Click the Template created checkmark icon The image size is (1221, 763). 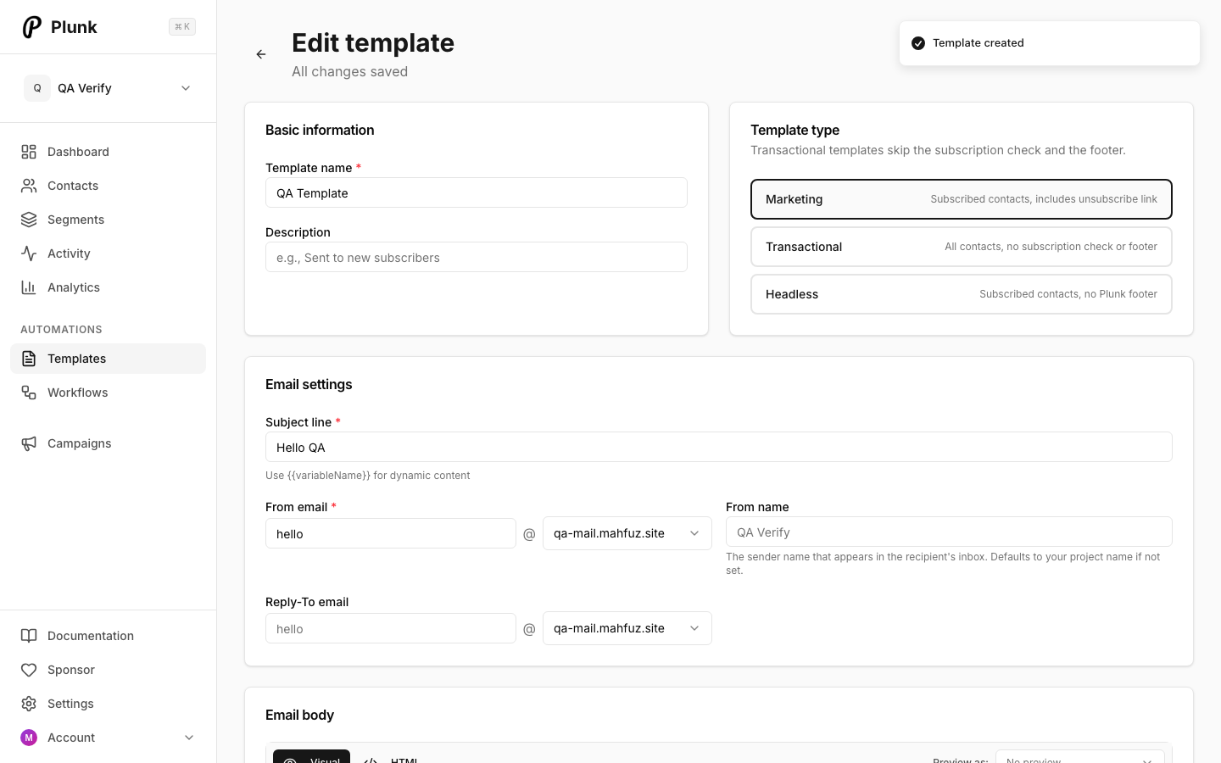[x=918, y=43]
